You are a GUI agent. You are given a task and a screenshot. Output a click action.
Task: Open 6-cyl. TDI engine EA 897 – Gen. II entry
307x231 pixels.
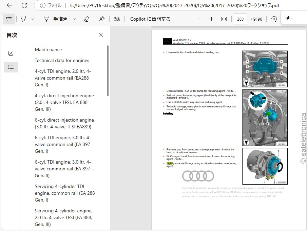tap(64, 169)
